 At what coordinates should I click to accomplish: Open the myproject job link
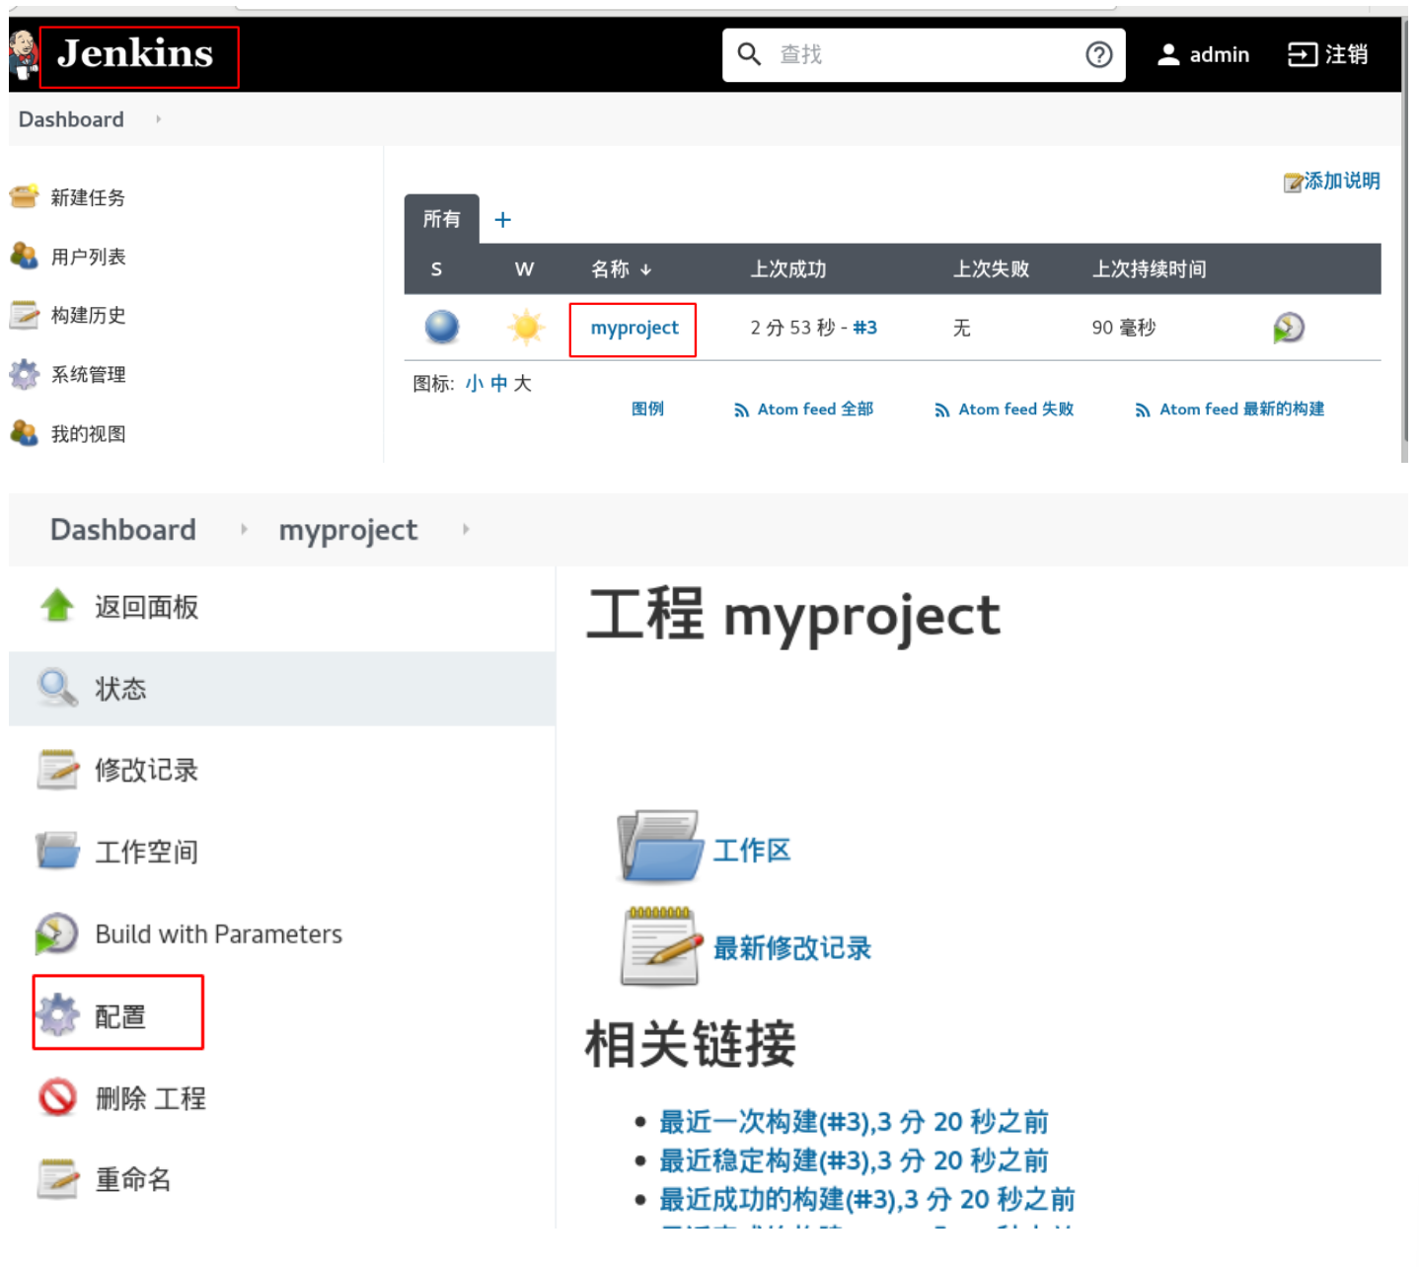pyautogui.click(x=635, y=328)
